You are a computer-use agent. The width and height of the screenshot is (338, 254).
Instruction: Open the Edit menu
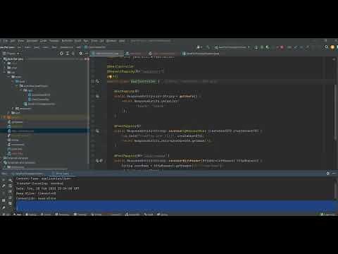tap(13, 41)
